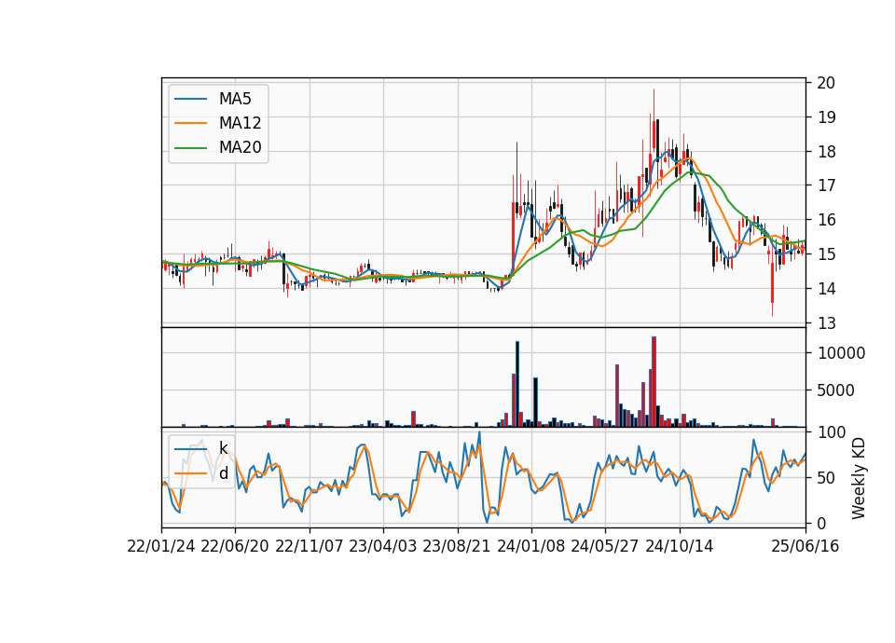Click the green MA20 legend line sample
Viewport: 895px width, 643px height.
pyautogui.click(x=190, y=148)
